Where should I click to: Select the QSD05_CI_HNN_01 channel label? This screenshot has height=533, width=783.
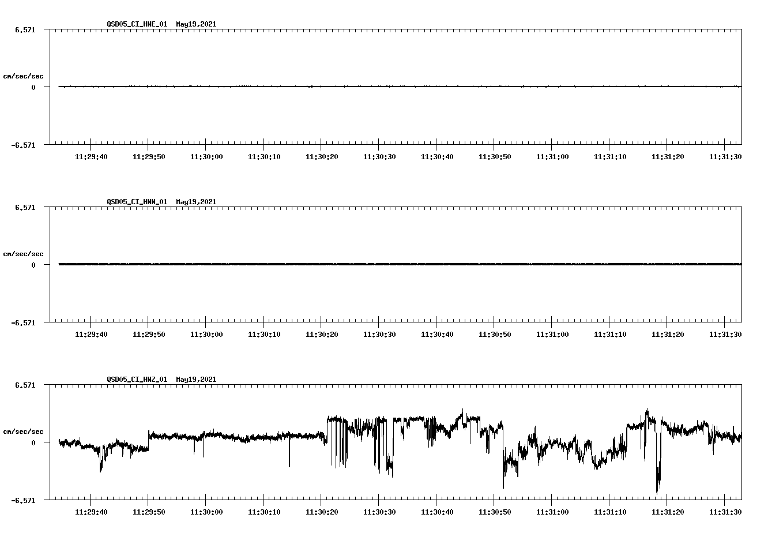pos(135,202)
